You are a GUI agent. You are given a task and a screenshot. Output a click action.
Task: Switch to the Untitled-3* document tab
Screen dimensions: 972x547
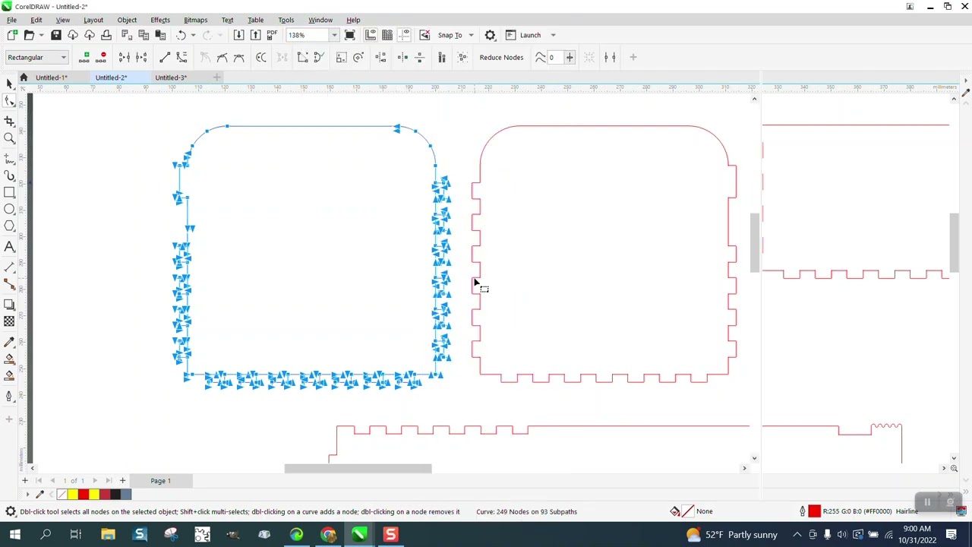[x=171, y=77]
